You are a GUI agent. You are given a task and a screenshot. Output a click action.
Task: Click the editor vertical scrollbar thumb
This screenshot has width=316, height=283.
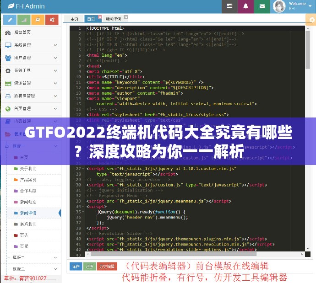tap(308, 50)
